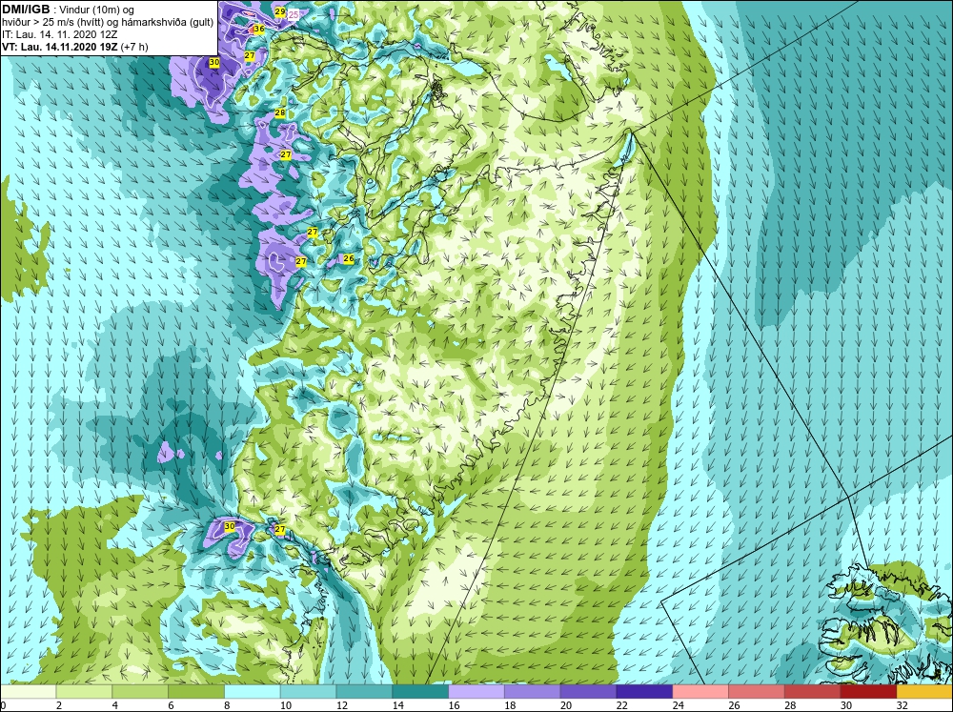
Task: Click the legend scale number 6
Action: click(x=172, y=705)
